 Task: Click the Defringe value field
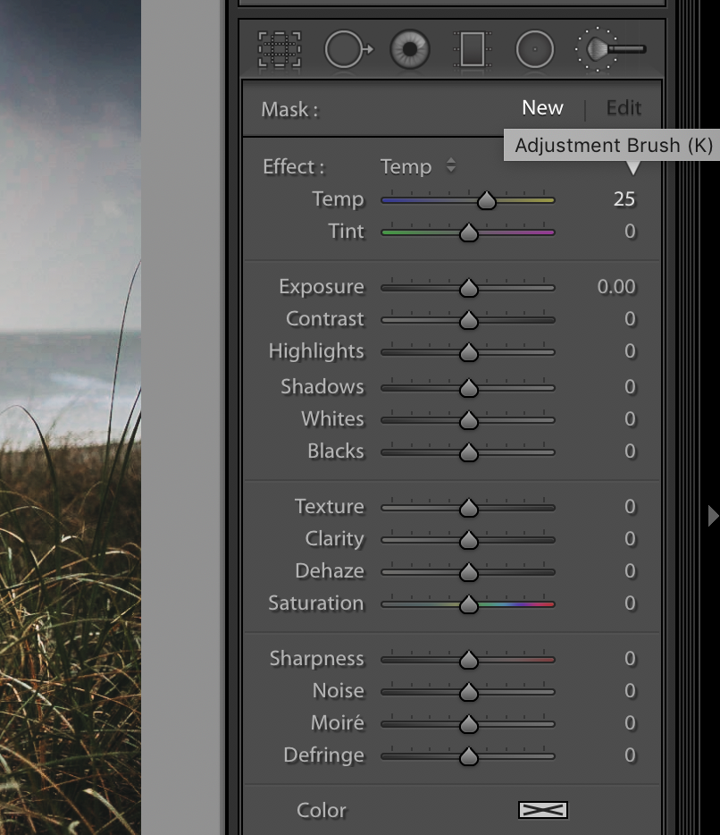[x=630, y=755]
